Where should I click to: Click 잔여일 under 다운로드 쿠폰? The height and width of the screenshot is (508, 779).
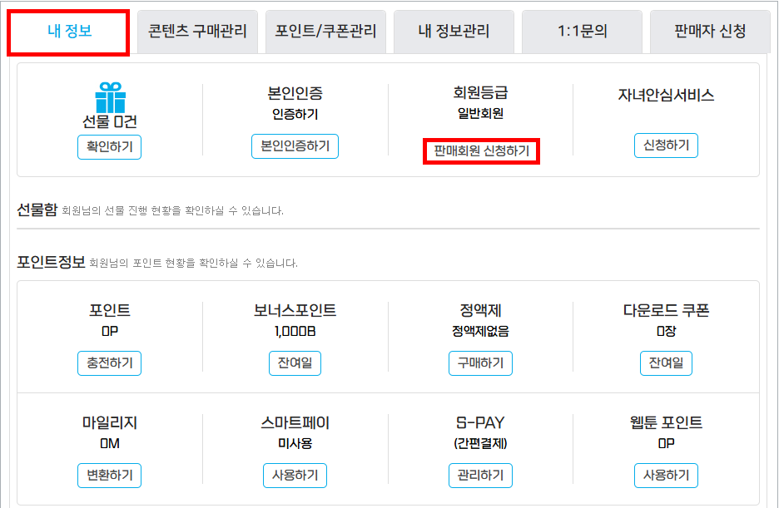click(666, 363)
